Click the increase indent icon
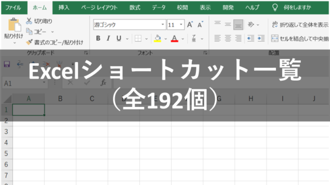The height and width of the screenshot is (185, 330). pos(261,39)
